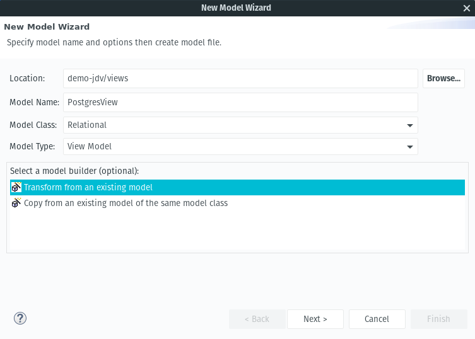This screenshot has height=339, width=475.
Task: Click the Copy builder wand icon
Action: point(16,203)
